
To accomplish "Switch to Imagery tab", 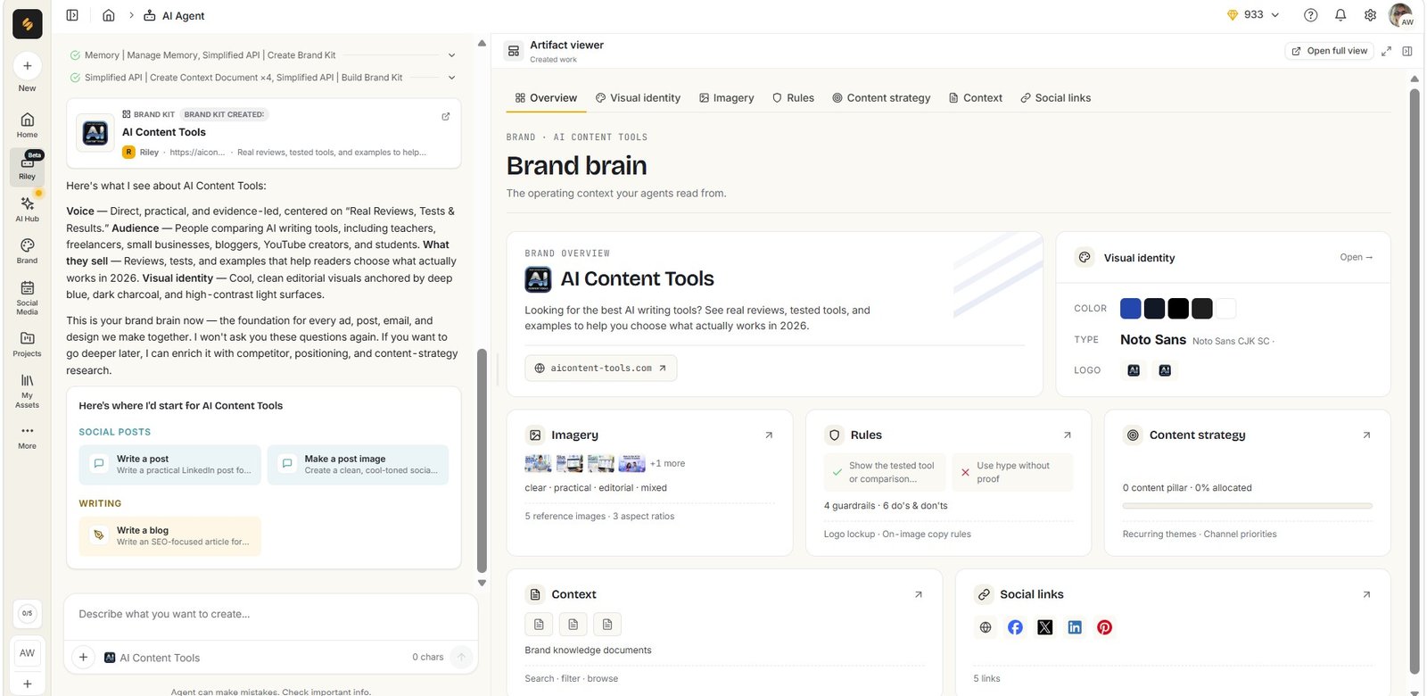I will [726, 98].
